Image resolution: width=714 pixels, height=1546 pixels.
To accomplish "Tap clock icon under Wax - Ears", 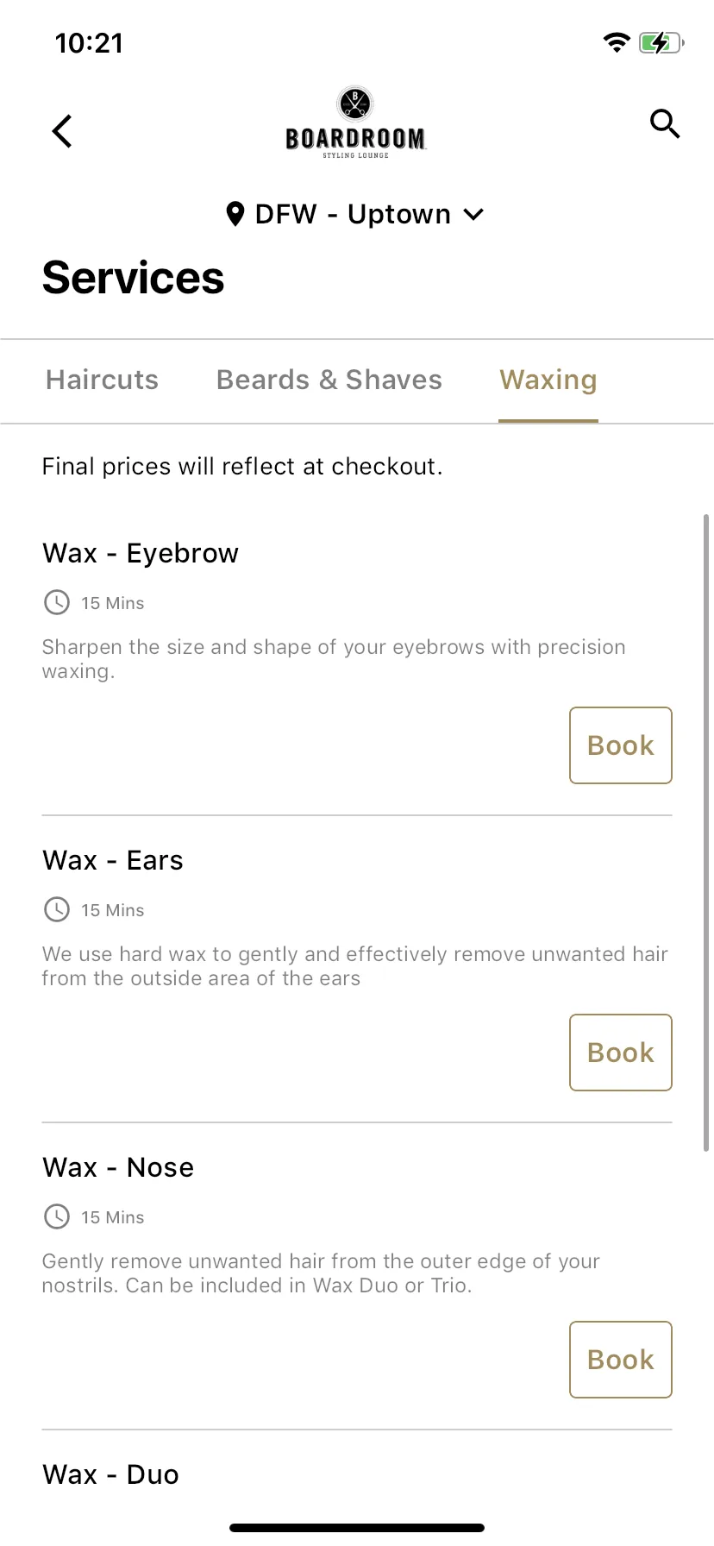I will (x=57, y=909).
